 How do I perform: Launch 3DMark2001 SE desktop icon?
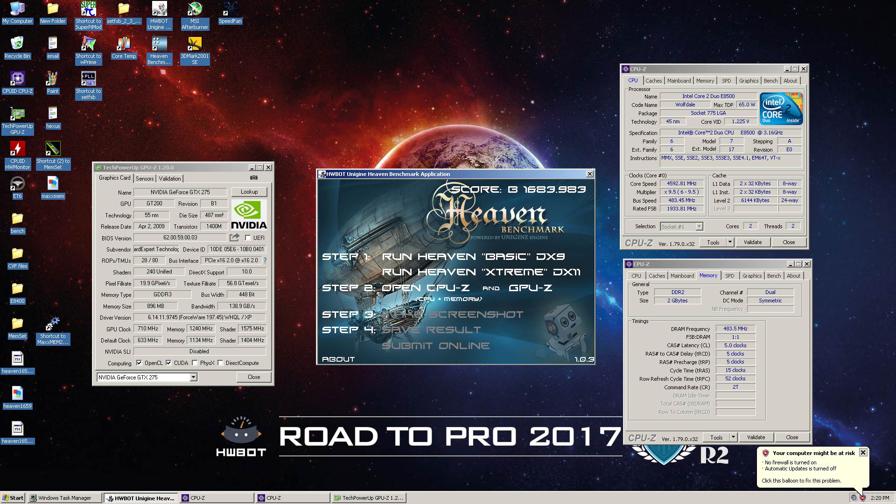coord(195,50)
